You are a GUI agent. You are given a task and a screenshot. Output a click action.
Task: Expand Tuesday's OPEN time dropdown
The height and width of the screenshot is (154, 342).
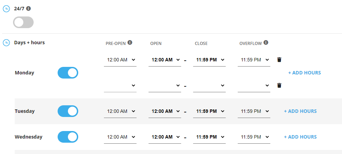tap(165, 111)
